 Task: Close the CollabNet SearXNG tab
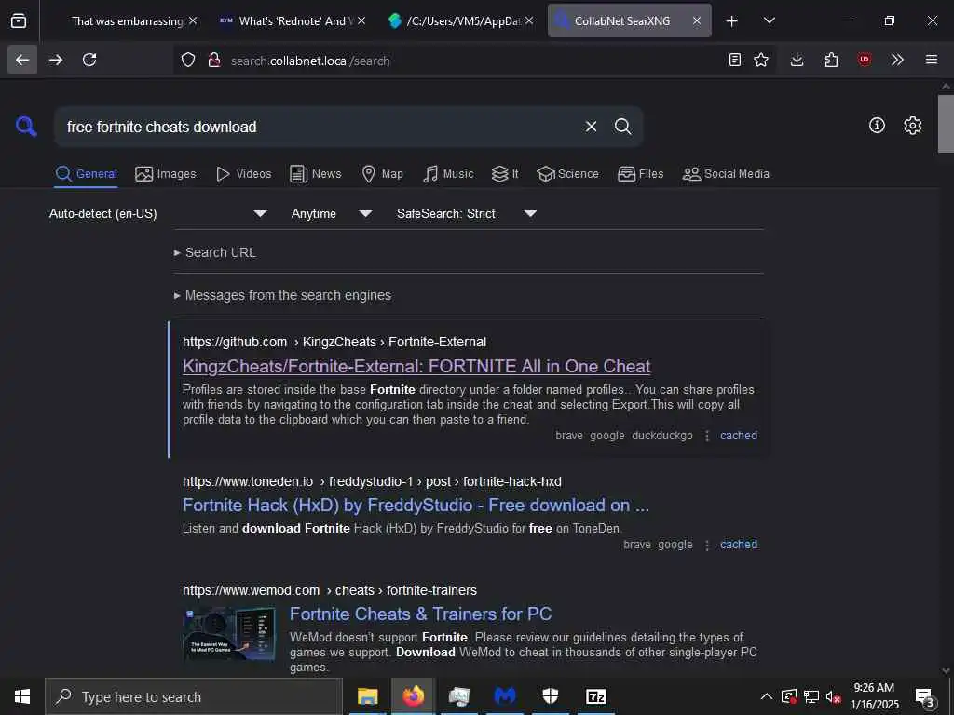[x=697, y=20]
